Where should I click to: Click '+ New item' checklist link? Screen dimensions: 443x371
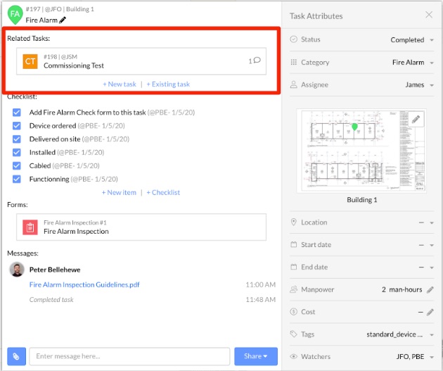119,192
